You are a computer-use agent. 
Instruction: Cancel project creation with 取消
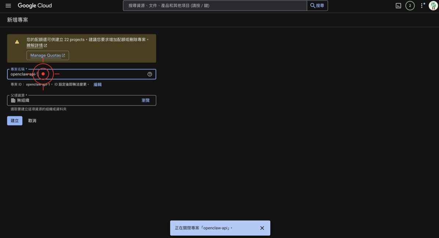coord(32,120)
